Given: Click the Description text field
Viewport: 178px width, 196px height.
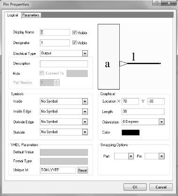Looking at the screenshot, I should pyautogui.click(x=64, y=64).
